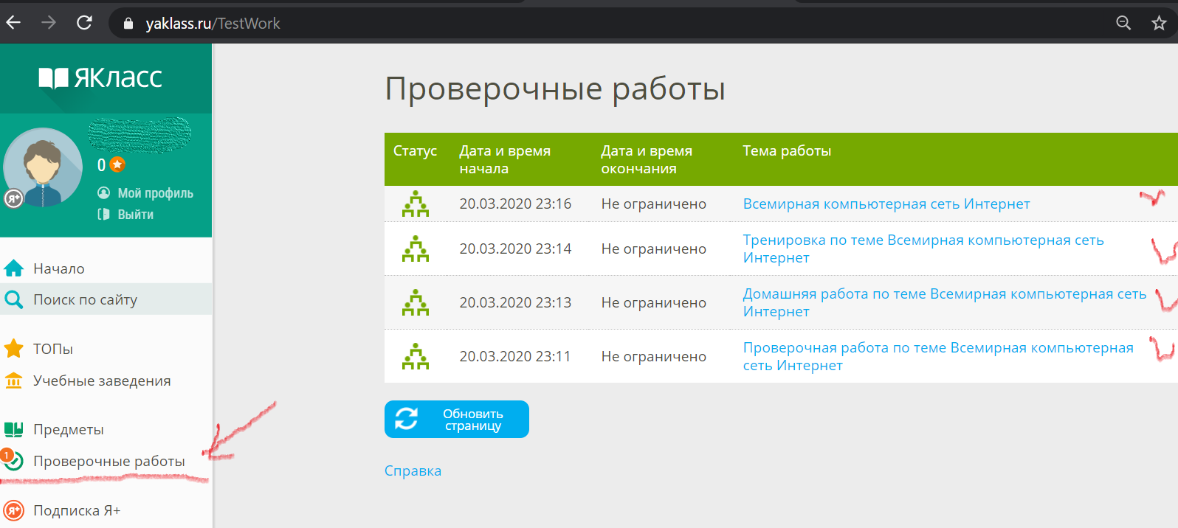Viewport: 1178px width, 528px height.
Task: Click the orange star points badge
Action: [x=117, y=164]
